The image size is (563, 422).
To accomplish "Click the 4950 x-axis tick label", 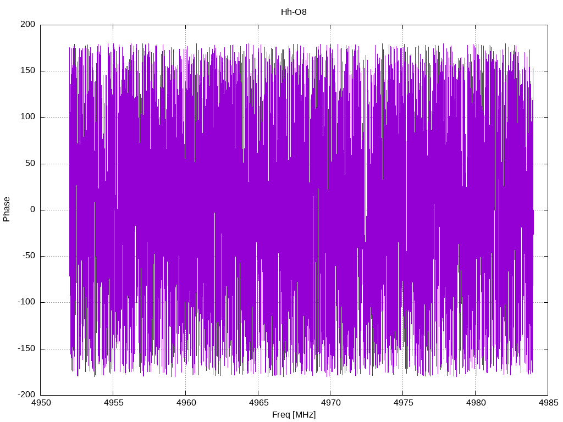I will tap(41, 403).
